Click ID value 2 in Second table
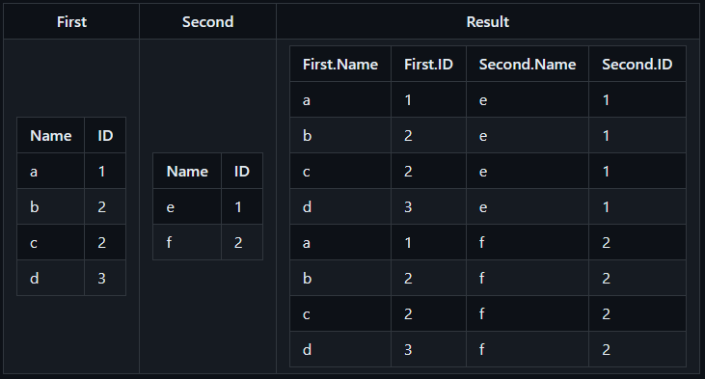Screen dimensions: 705x379 pyautogui.click(x=242, y=242)
